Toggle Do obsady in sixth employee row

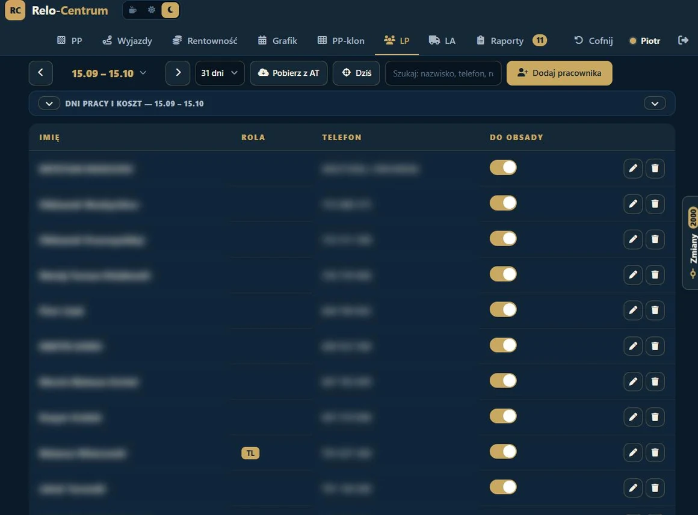503,345
